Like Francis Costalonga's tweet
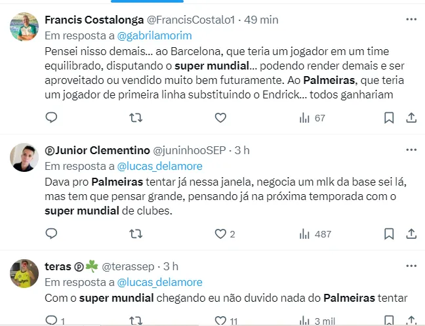This screenshot has height=326, width=425. click(221, 118)
